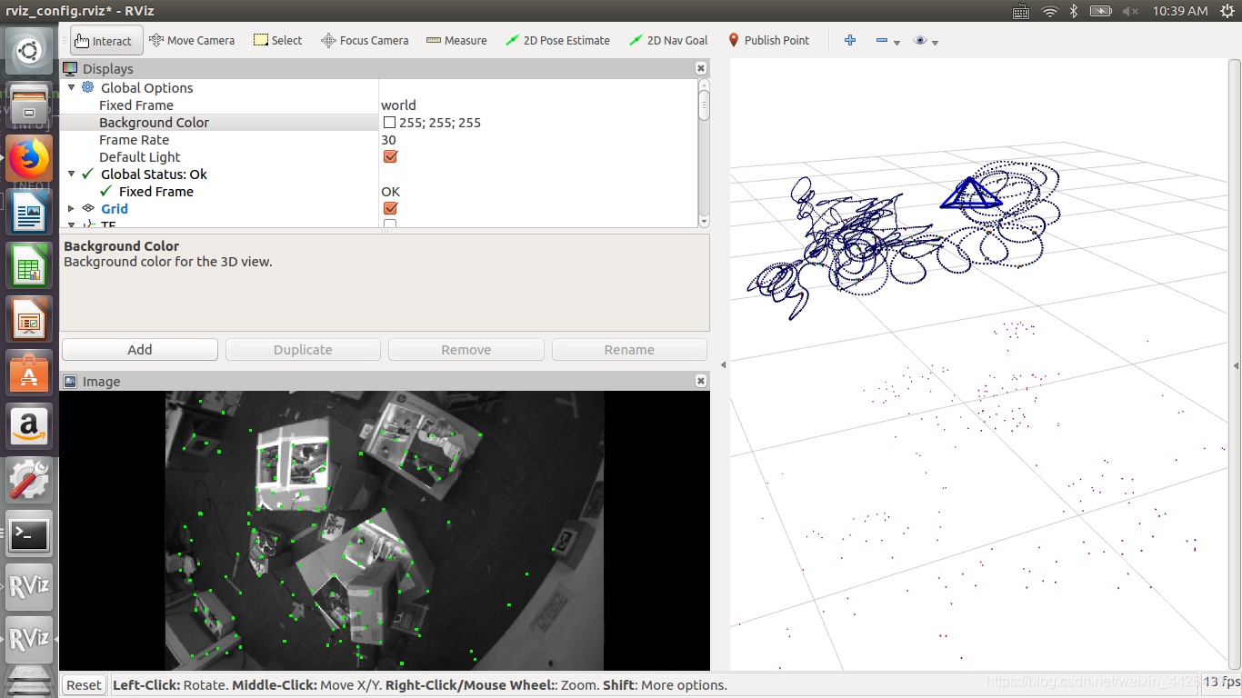The image size is (1242, 698).
Task: Switch to the upper RViz dock icon
Action: point(29,587)
